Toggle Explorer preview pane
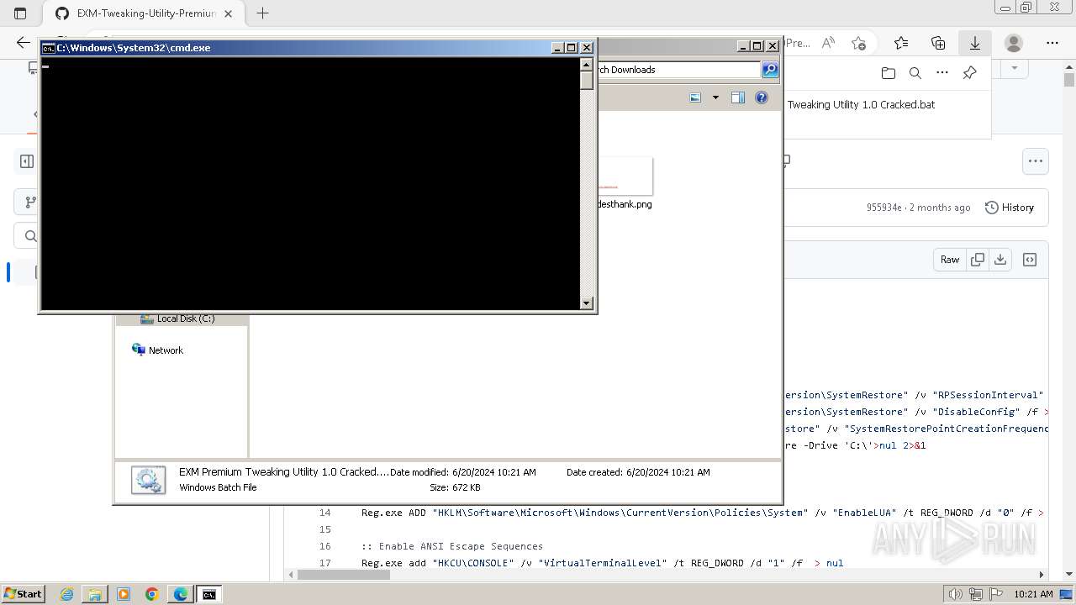 738,97
